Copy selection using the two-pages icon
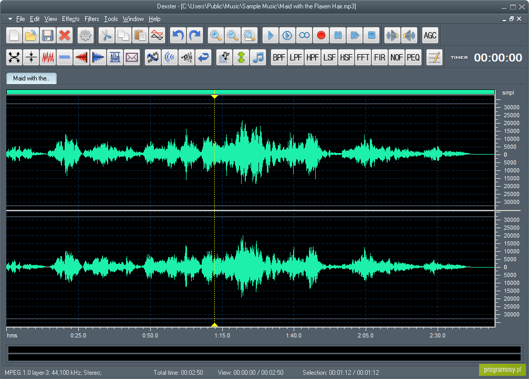This screenshot has height=379, width=529. [x=123, y=35]
